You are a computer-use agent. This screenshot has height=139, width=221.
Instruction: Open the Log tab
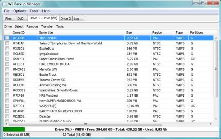tap(78, 18)
